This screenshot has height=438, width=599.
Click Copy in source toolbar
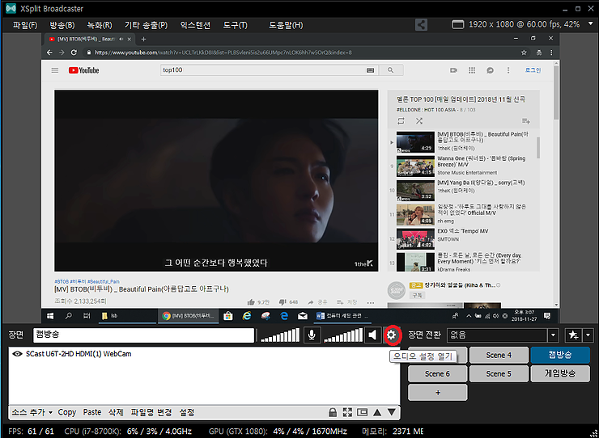point(67,412)
